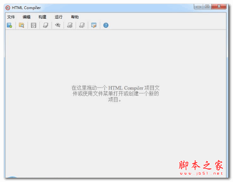This screenshot has width=233, height=182.
Task: Open the 文件 menu
Action: pyautogui.click(x=11, y=17)
